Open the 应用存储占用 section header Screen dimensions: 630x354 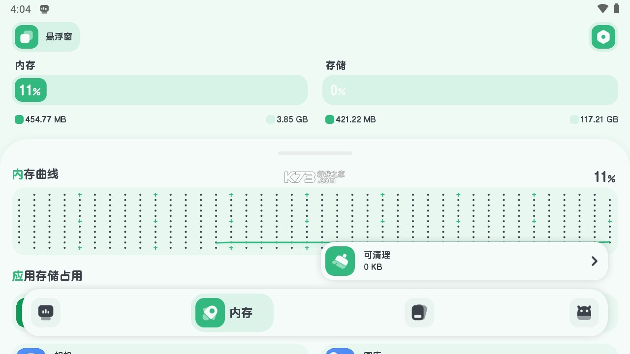pos(47,276)
